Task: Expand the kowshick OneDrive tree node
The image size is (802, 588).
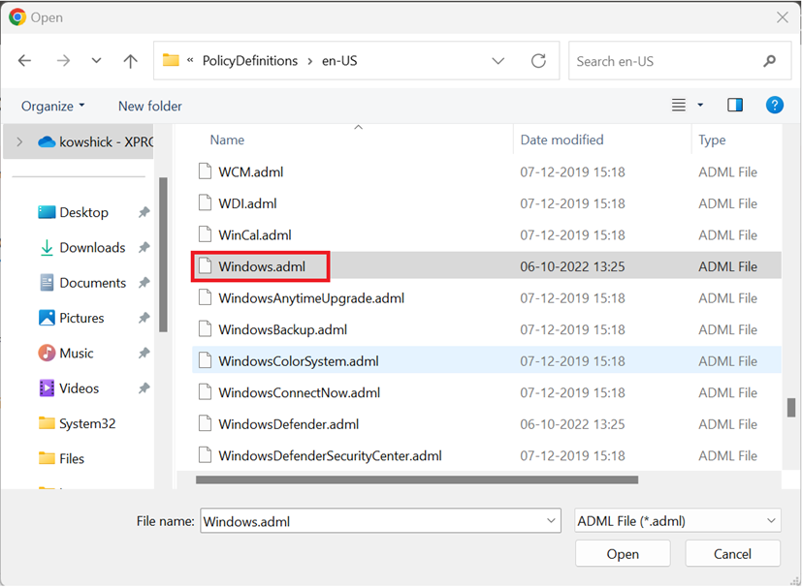Action: coord(19,142)
